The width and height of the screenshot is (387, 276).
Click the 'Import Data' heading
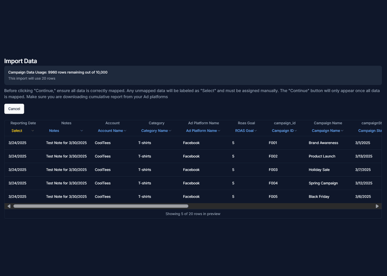[21, 61]
